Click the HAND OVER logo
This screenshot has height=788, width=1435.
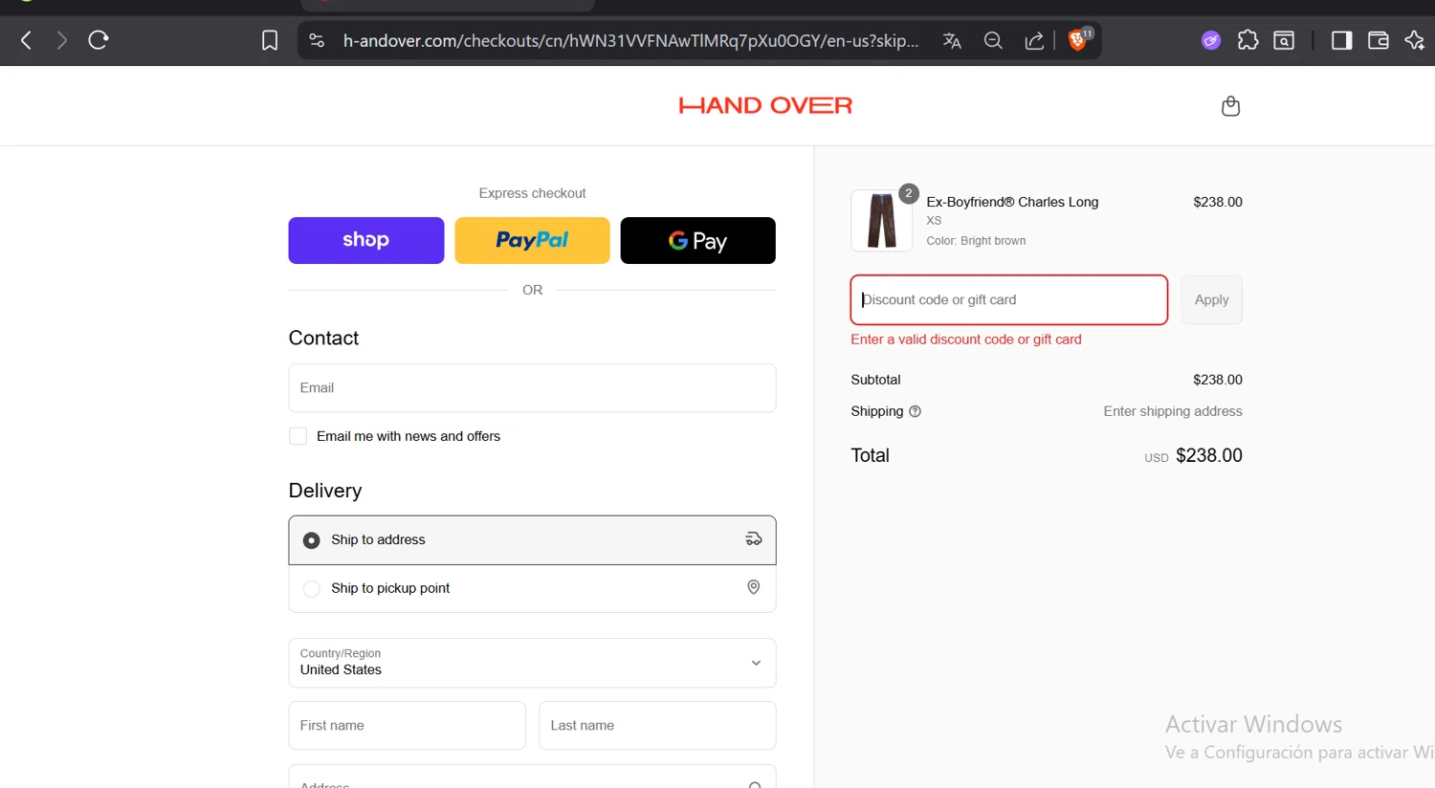[x=765, y=105]
